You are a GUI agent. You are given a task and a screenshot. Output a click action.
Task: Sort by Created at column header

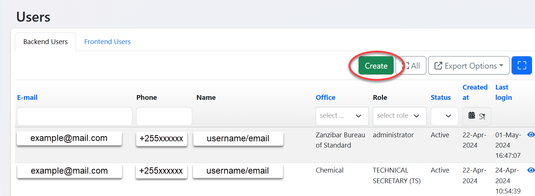(475, 92)
